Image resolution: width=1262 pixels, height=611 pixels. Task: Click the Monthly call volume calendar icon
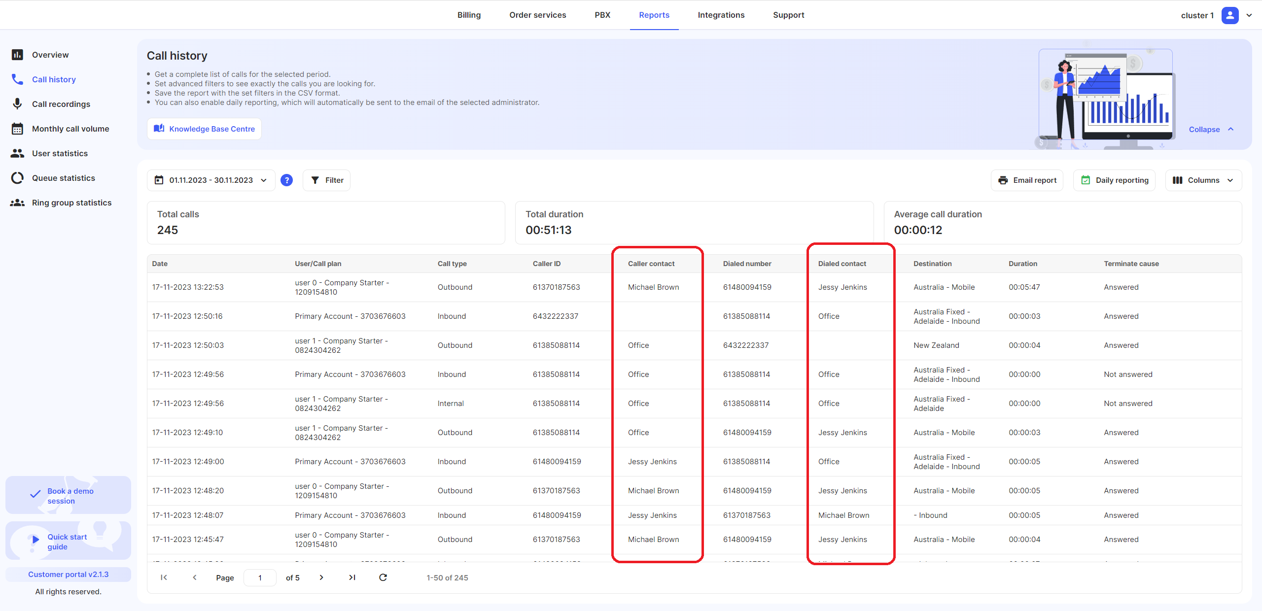click(x=17, y=129)
